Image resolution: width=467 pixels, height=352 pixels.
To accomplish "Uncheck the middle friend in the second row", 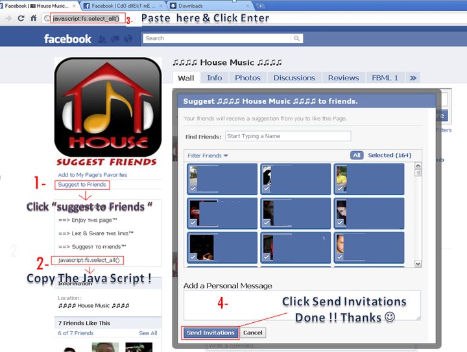I will (x=296, y=213).
